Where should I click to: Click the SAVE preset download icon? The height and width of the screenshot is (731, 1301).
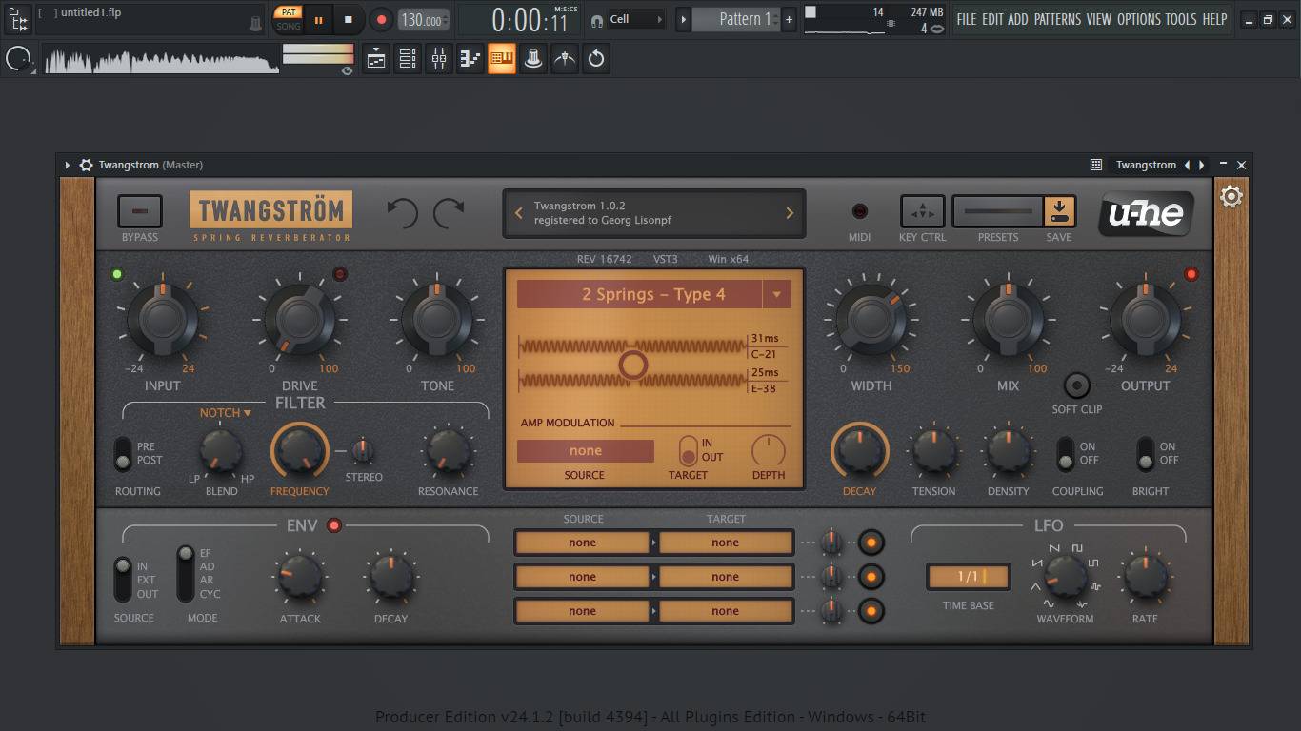click(1059, 211)
